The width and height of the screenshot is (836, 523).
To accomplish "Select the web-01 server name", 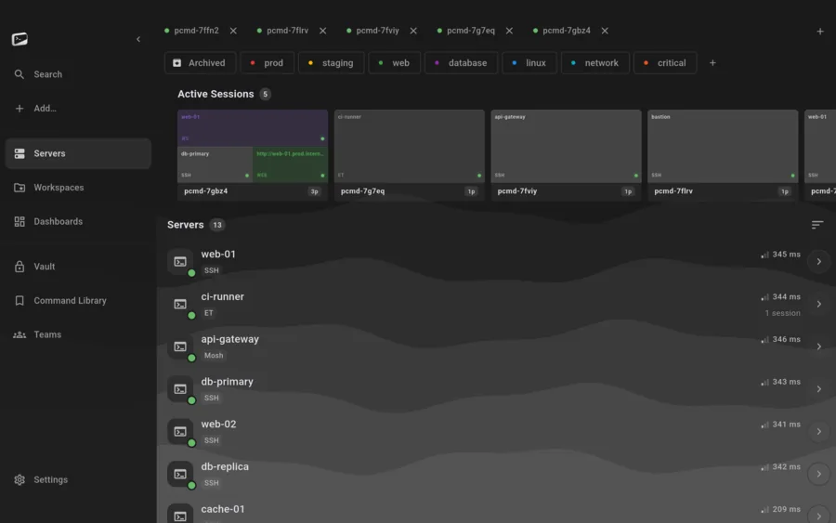I will click(218, 255).
